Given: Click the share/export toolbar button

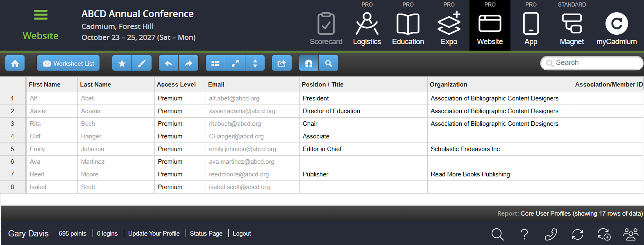Looking at the screenshot, I should click(282, 63).
